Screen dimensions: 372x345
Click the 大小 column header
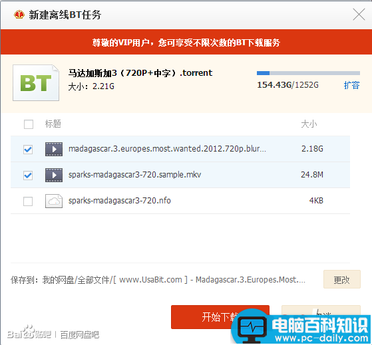(x=309, y=124)
